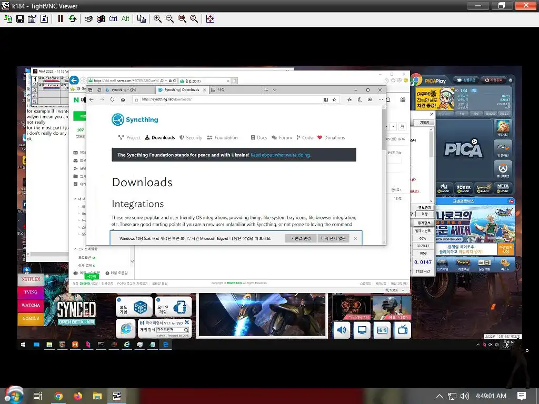Open the Security menu item
The image size is (539, 404).
tap(191, 137)
